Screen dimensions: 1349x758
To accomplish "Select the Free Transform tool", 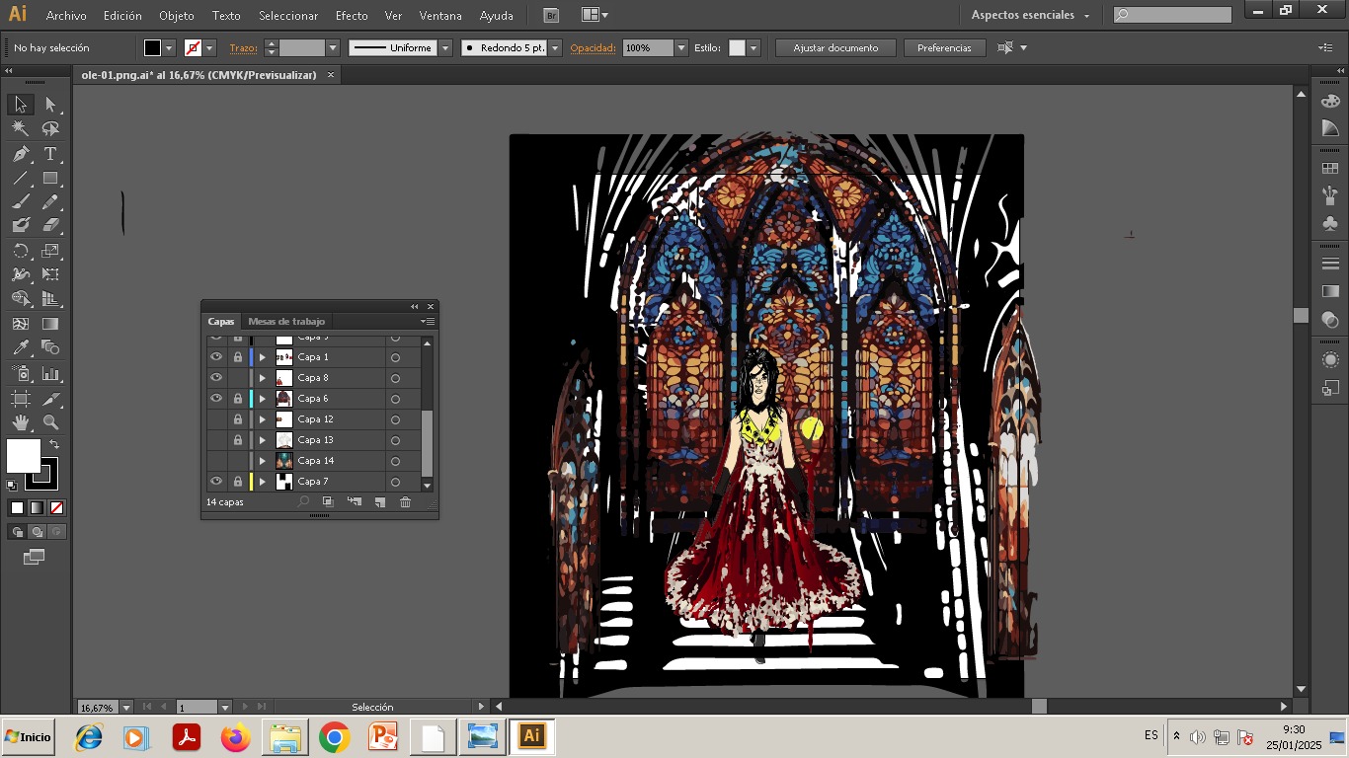I will point(50,274).
